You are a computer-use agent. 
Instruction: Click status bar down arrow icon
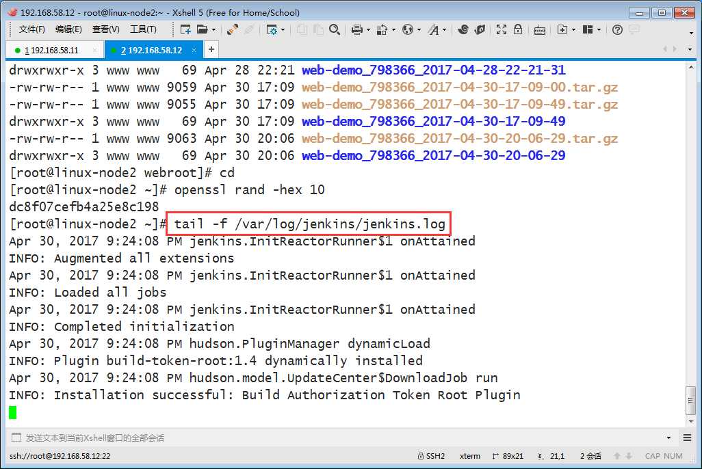point(629,456)
